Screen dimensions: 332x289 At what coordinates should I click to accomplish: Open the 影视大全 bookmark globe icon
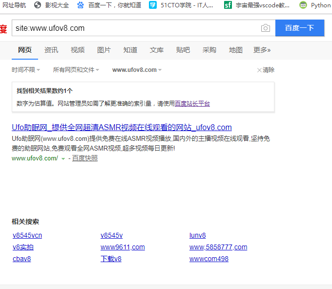38,5
